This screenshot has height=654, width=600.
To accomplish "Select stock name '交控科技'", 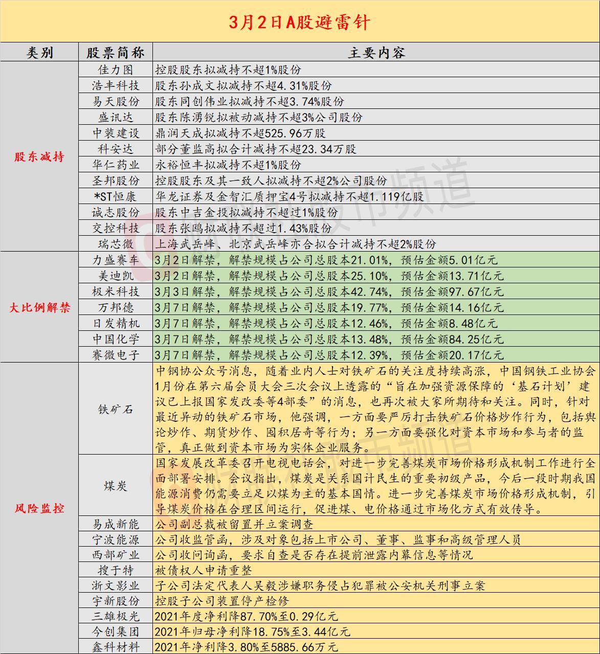I will (x=116, y=228).
